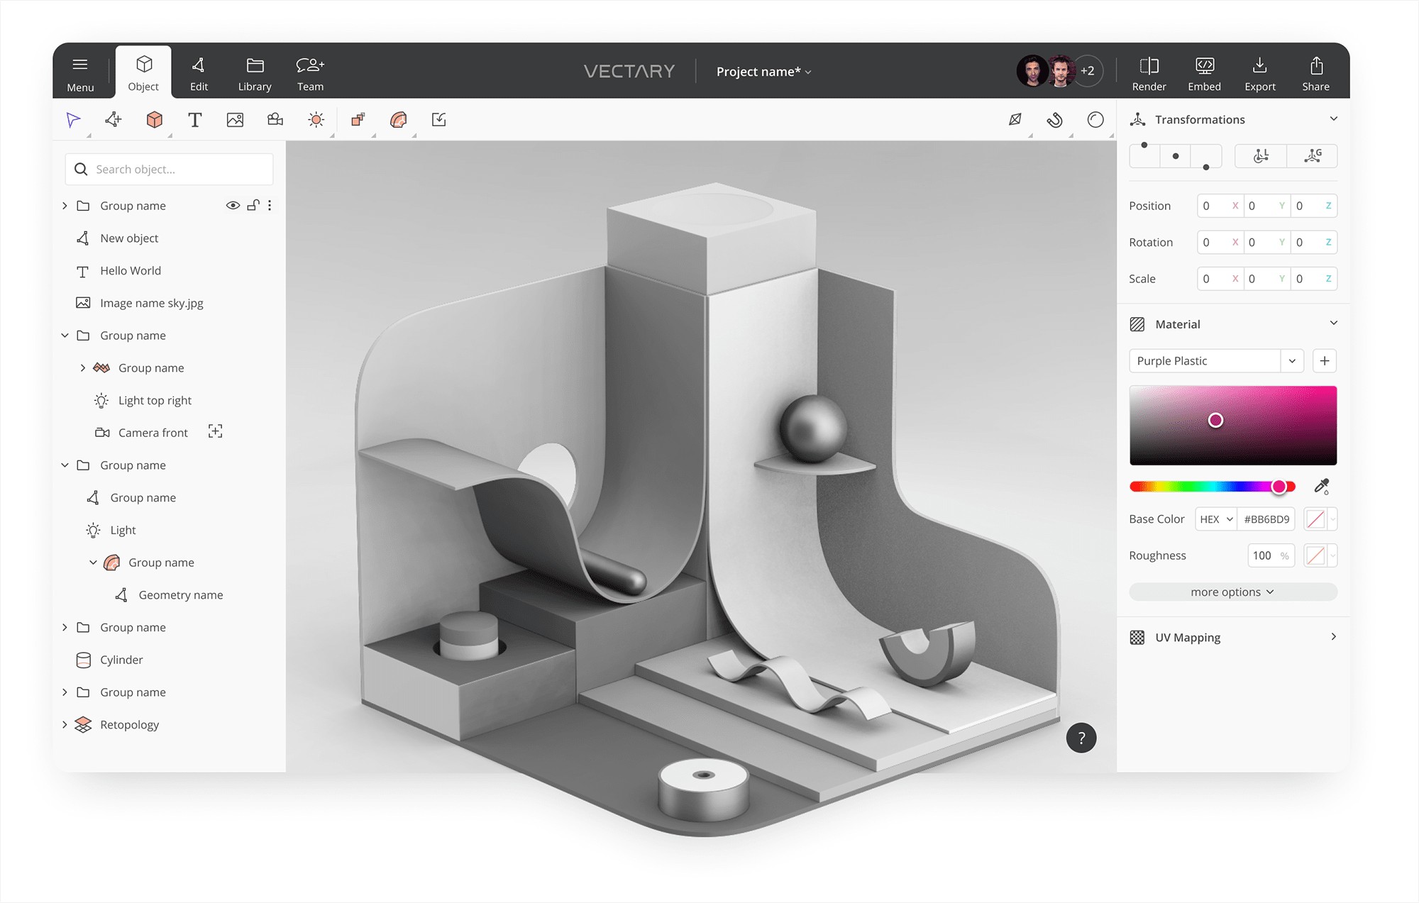Viewport: 1419px width, 903px height.
Task: Toggle visibility eye icon for Group
Action: (x=232, y=206)
